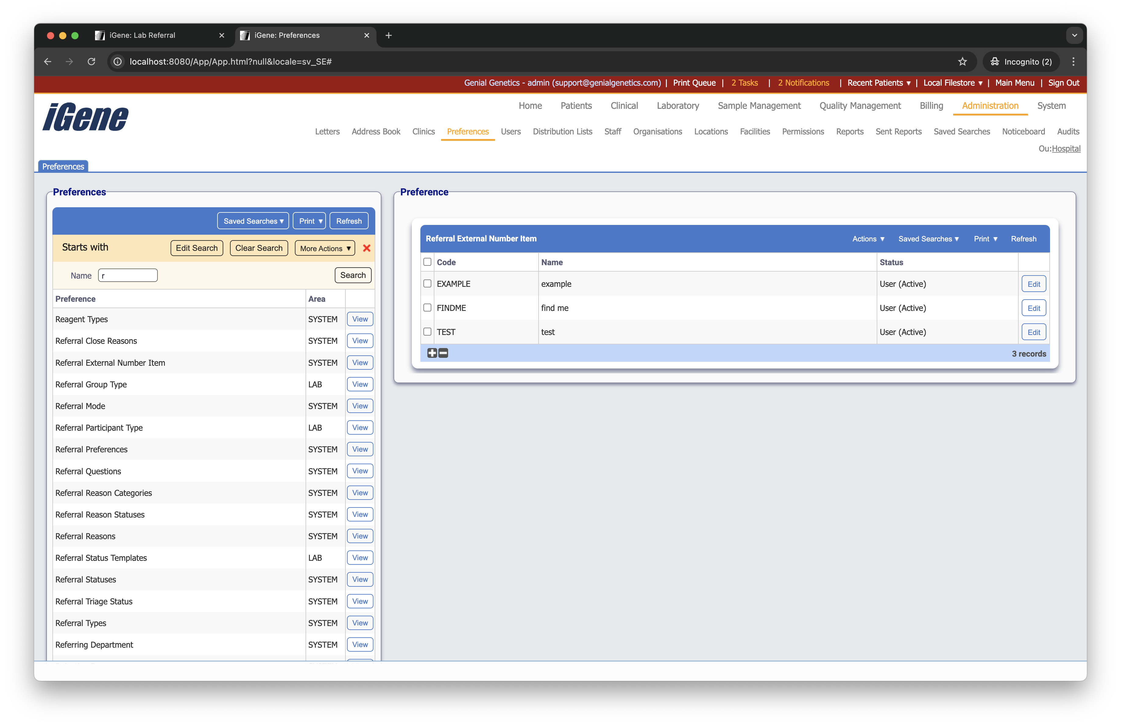Select all rows with the header checkbox
This screenshot has height=726, width=1121.
click(427, 262)
